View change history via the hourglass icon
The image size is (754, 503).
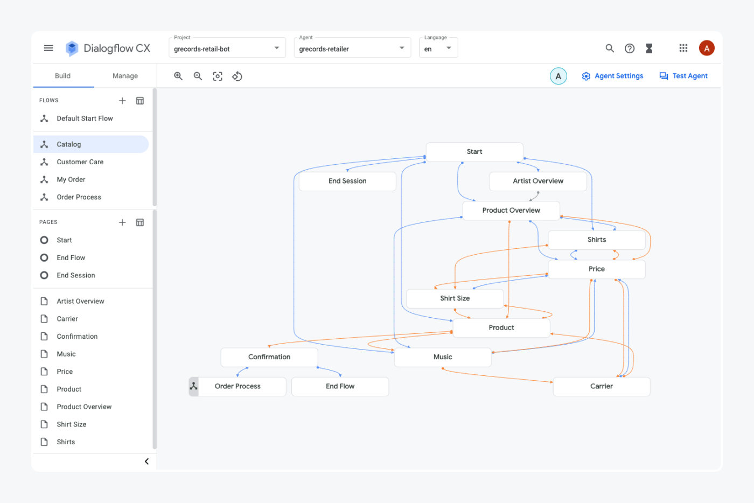649,48
